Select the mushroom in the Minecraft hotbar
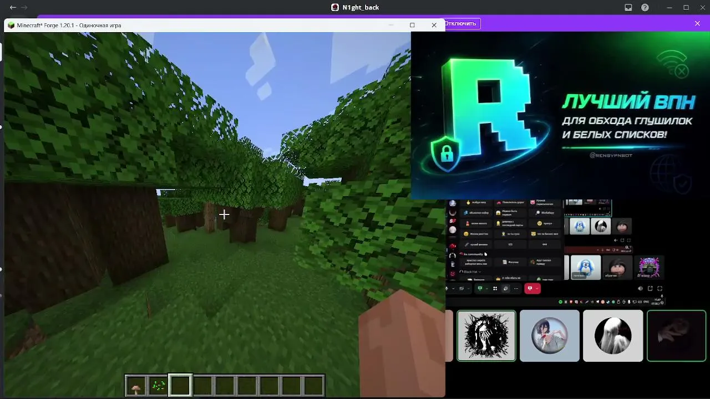 coord(136,385)
